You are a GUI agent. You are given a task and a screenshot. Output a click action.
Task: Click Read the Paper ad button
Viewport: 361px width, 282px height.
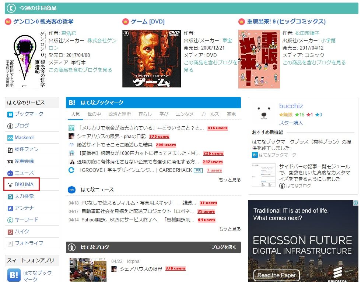pyautogui.click(x=277, y=275)
